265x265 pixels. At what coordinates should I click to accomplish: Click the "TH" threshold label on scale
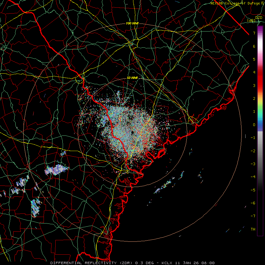click(253, 229)
